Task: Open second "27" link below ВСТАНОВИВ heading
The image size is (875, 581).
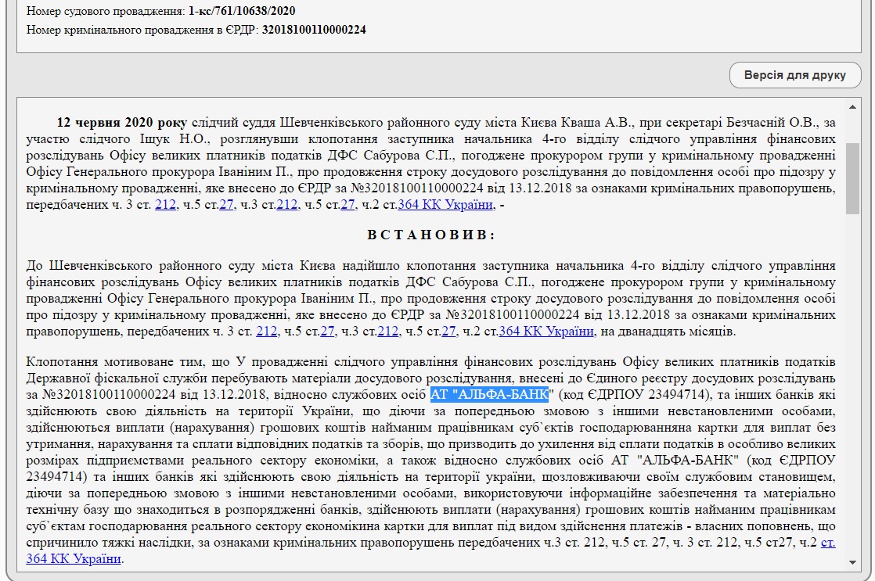Action: 449,332
